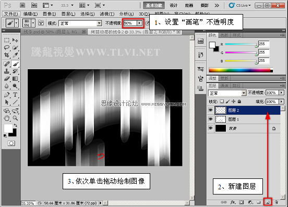The height and width of the screenshot is (207, 288).
Task: Toggle lock transparent pixels
Action: [x=222, y=101]
